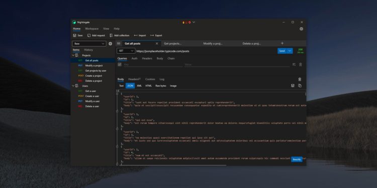This screenshot has width=377, height=188.
Task: Collapse the Projects collection chevron
Action: click(x=73, y=55)
